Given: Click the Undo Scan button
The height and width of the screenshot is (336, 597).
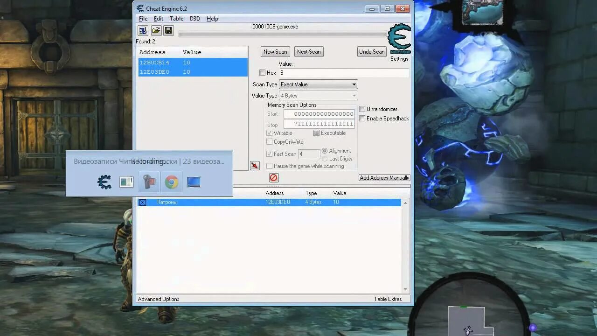Looking at the screenshot, I should [x=372, y=52].
